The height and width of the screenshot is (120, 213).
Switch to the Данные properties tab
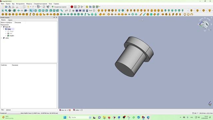click(x=8, y=110)
